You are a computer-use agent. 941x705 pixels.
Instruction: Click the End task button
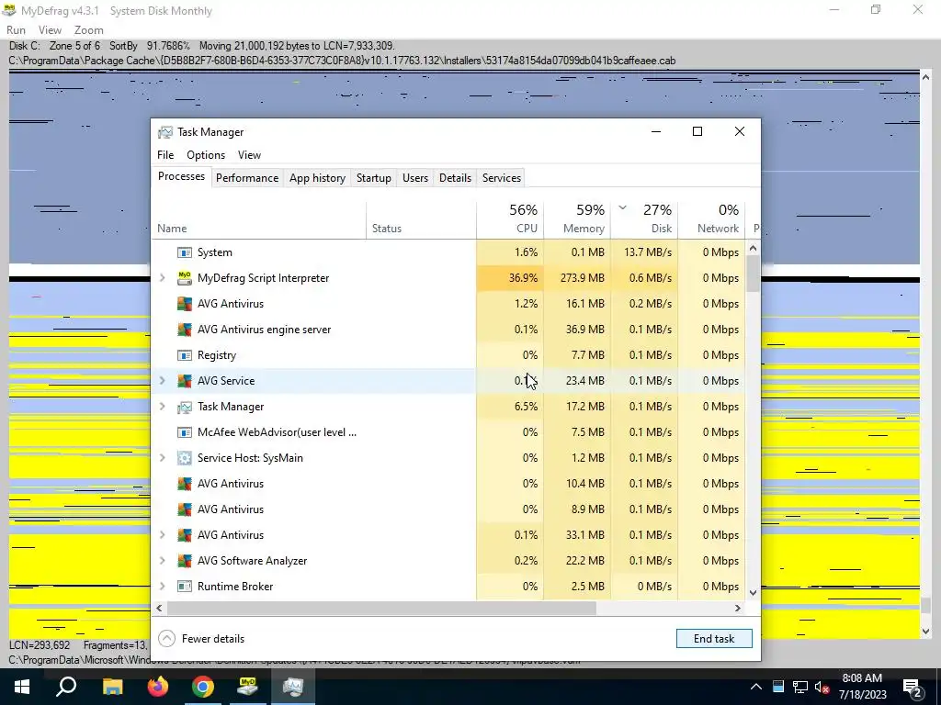click(713, 639)
